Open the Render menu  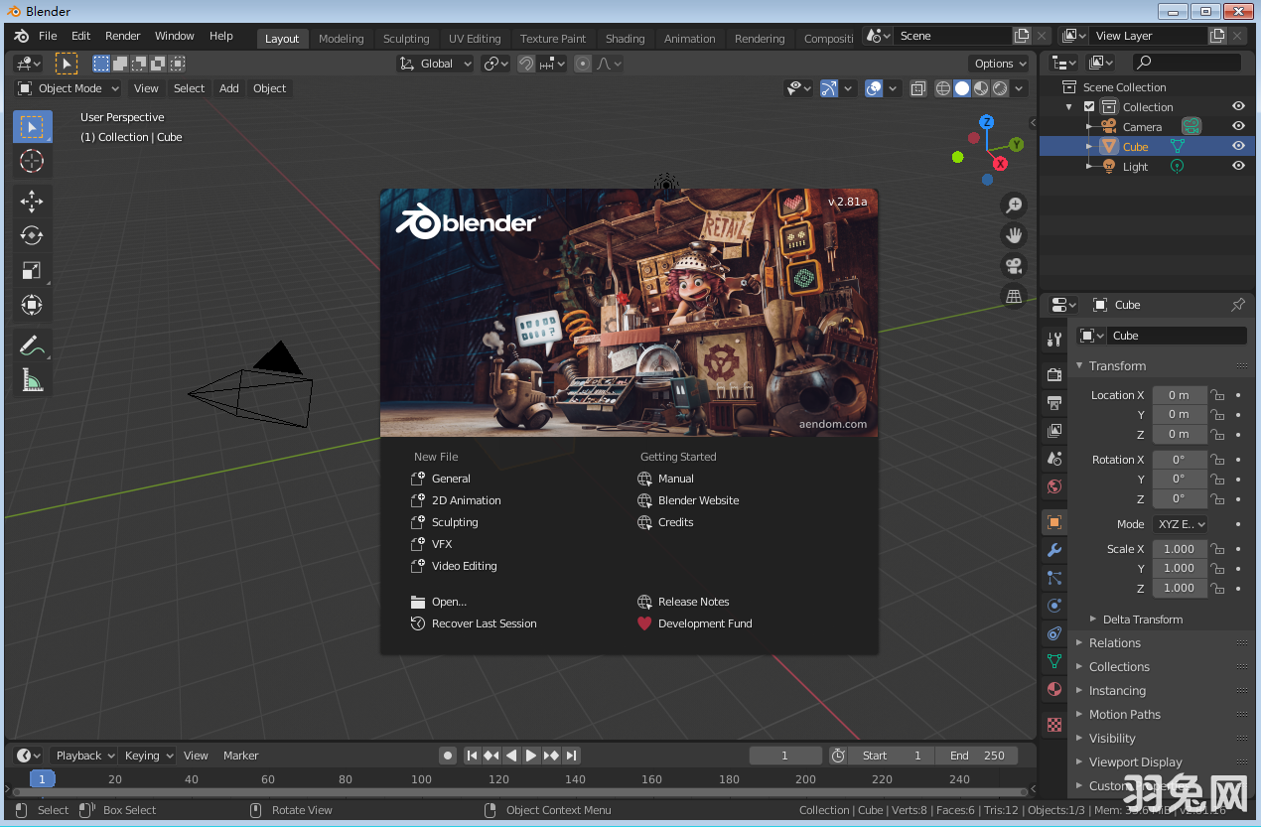coord(122,36)
